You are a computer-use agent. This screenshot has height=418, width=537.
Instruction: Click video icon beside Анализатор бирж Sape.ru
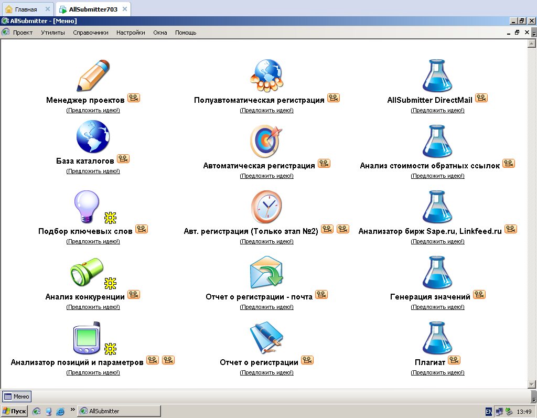pos(511,229)
